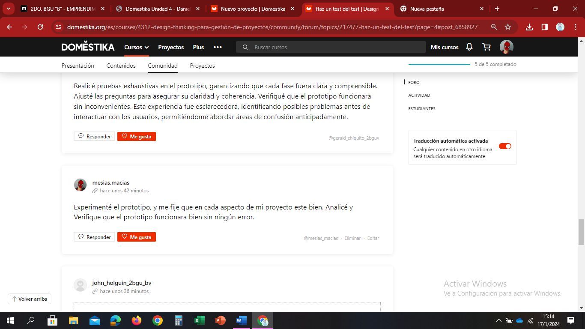This screenshot has width=585, height=329.
Task: Open the ESTUDIANTES sidebar section
Action: coord(421,108)
